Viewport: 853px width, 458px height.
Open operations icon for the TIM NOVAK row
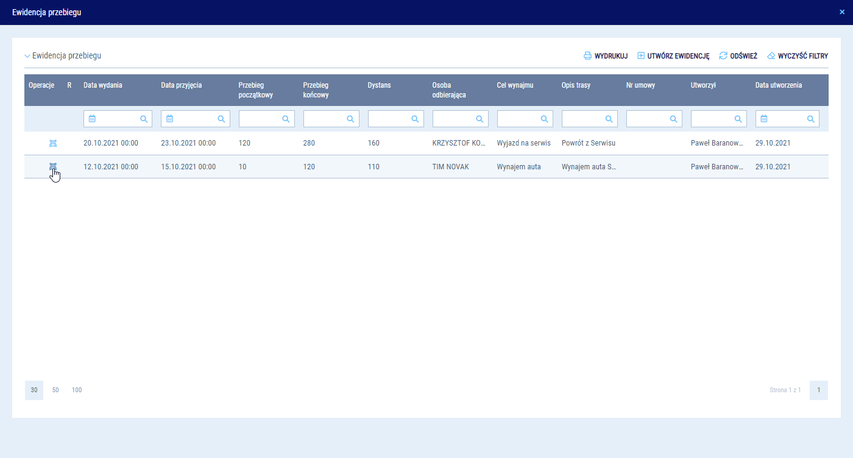point(53,166)
